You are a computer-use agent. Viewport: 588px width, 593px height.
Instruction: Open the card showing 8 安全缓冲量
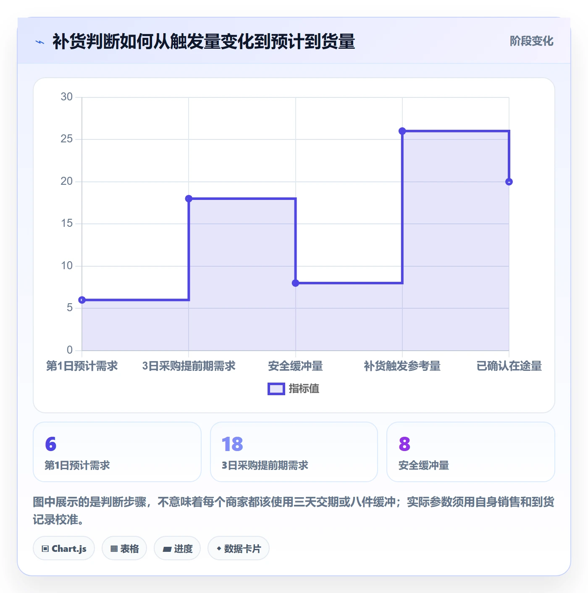click(471, 452)
